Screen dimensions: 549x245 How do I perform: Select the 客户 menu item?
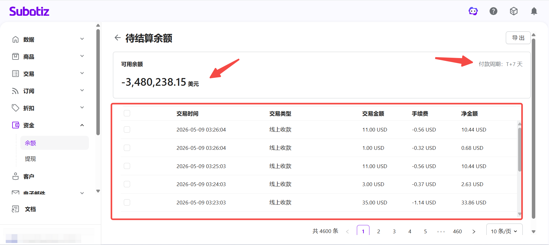pyautogui.click(x=29, y=176)
